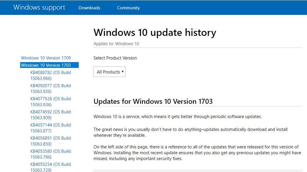
Task: Open the Community menu item
Action: [128, 8]
